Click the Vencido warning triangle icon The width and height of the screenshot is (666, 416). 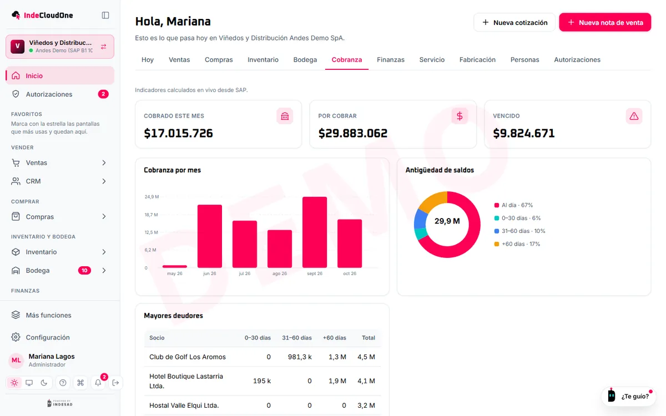pyautogui.click(x=634, y=116)
